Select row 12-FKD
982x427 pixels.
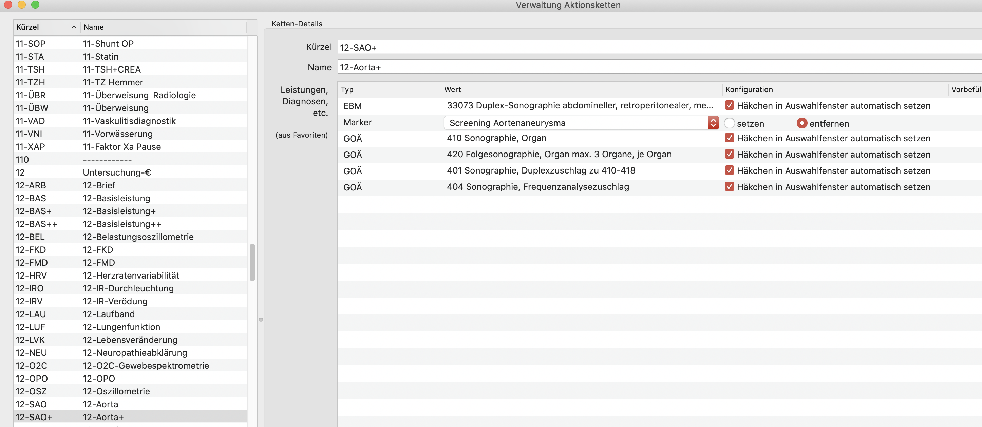[x=130, y=250]
